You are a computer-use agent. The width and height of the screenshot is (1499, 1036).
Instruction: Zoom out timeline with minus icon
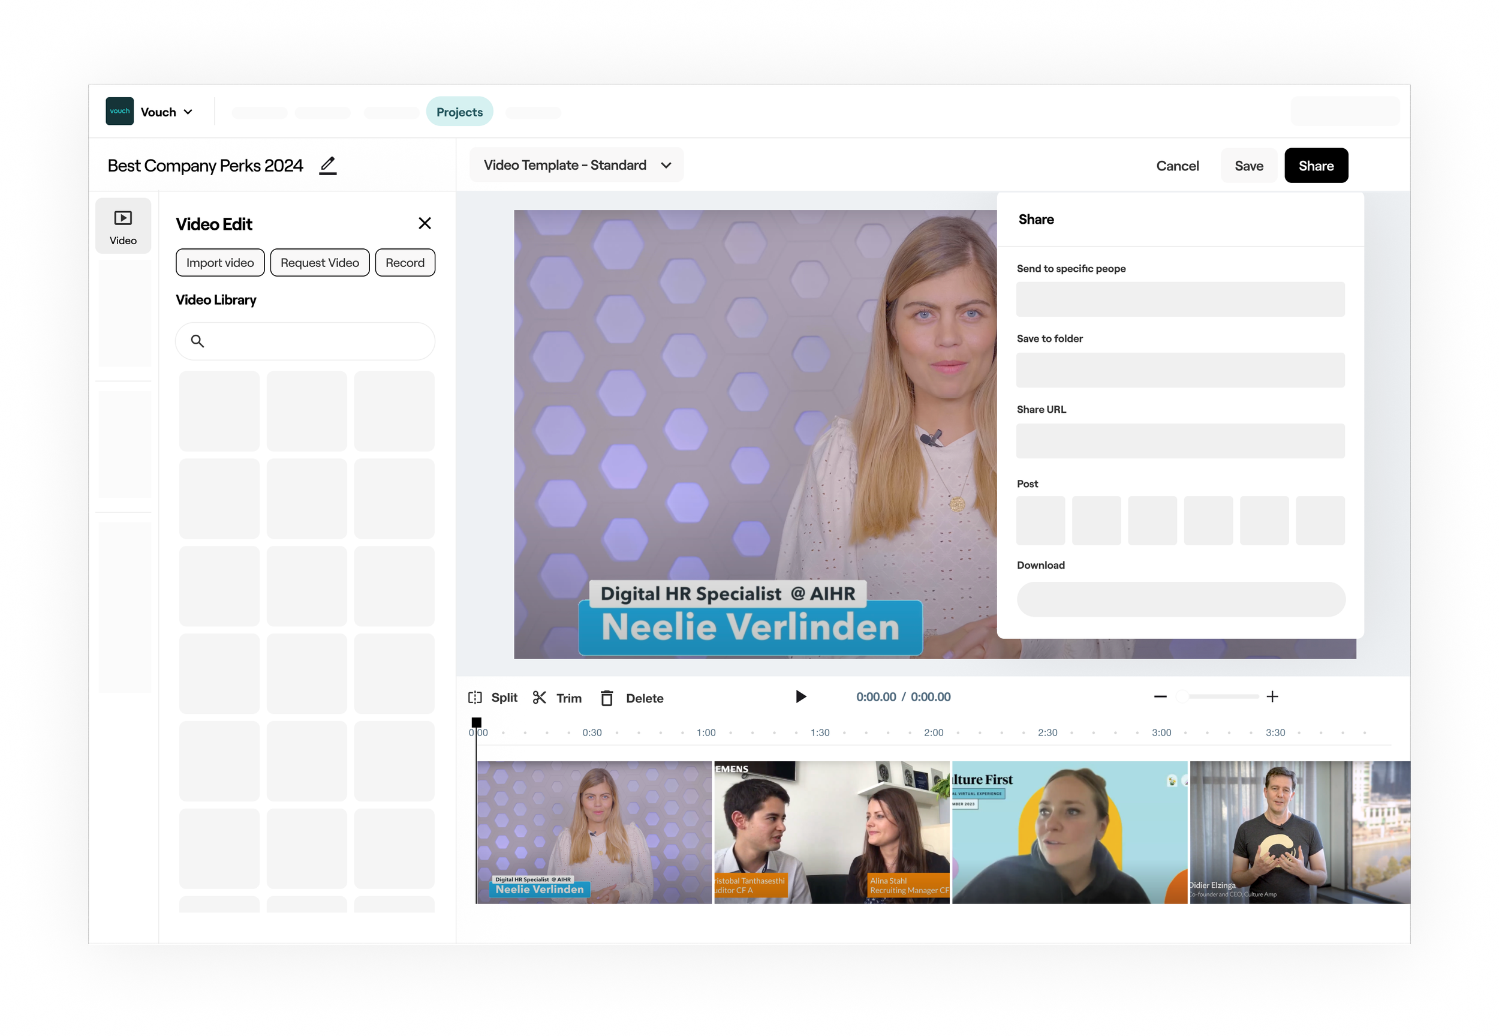(1160, 696)
